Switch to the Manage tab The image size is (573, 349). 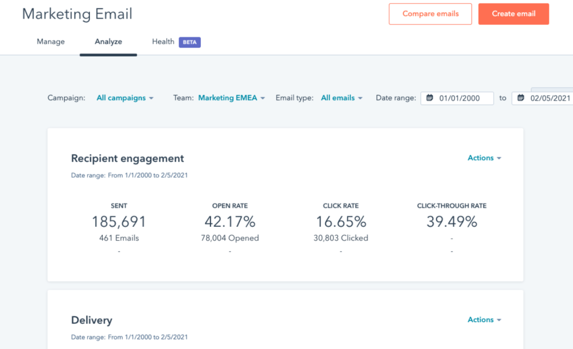click(x=50, y=41)
